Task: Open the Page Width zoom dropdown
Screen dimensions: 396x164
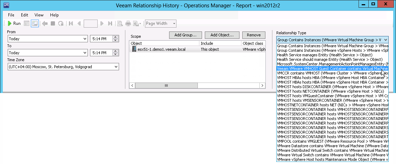Action: coord(161,23)
